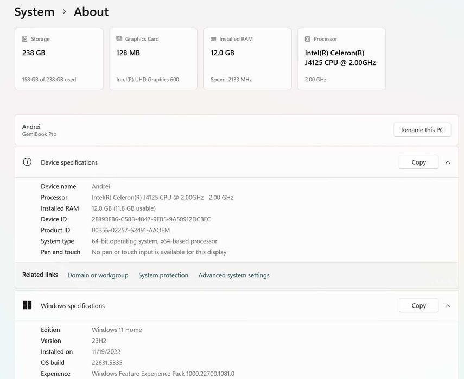
Task: Click the About breadcrumb heading
Action: [x=91, y=12]
